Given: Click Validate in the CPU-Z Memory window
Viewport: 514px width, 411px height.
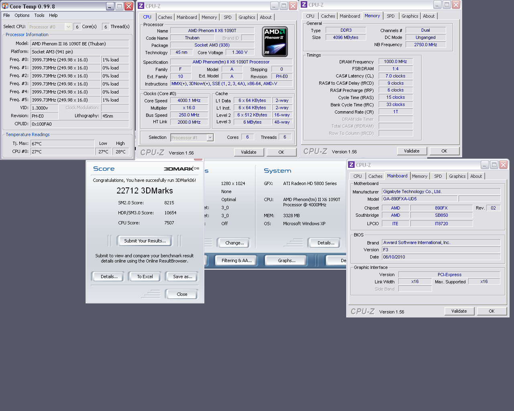Looking at the screenshot, I should click(412, 151).
